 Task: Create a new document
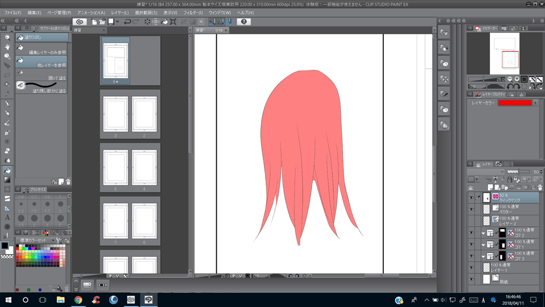pos(94,22)
